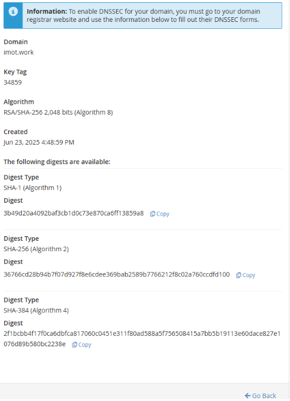This screenshot has width=290, height=401.
Task: Click the SHA-1 (Algorithm 1) digest type text
Action: (32, 188)
